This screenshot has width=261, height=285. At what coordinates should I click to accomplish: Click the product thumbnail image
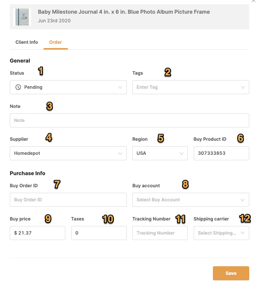pos(22,17)
